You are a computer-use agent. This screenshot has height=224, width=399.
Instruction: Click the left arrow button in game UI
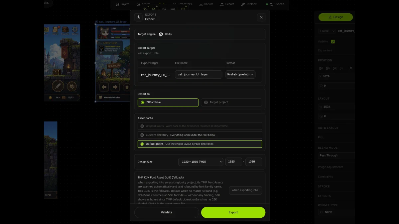point(104,87)
